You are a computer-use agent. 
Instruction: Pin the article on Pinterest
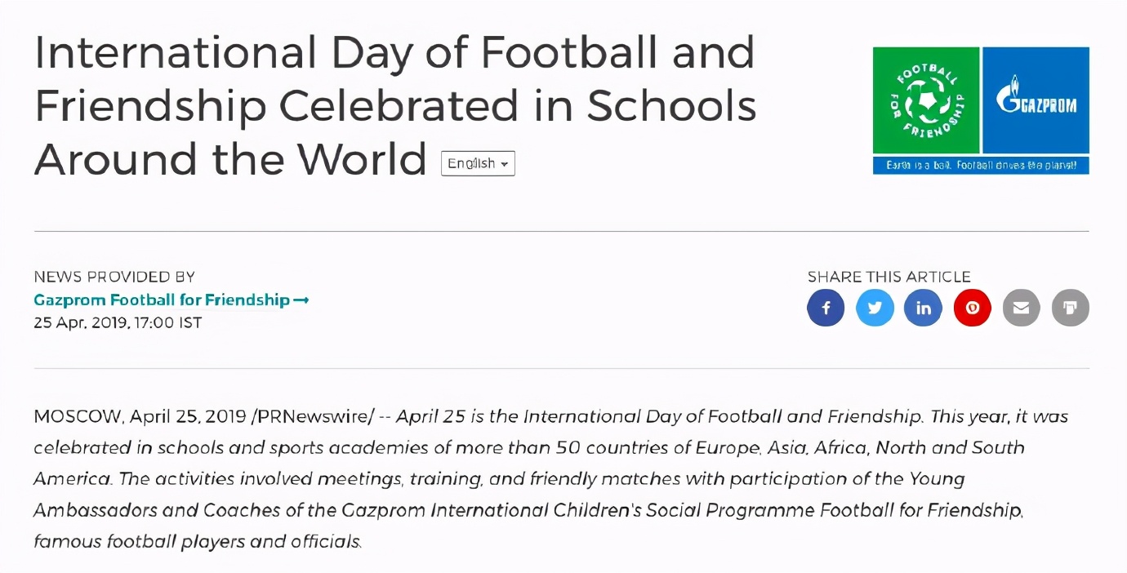(x=972, y=309)
